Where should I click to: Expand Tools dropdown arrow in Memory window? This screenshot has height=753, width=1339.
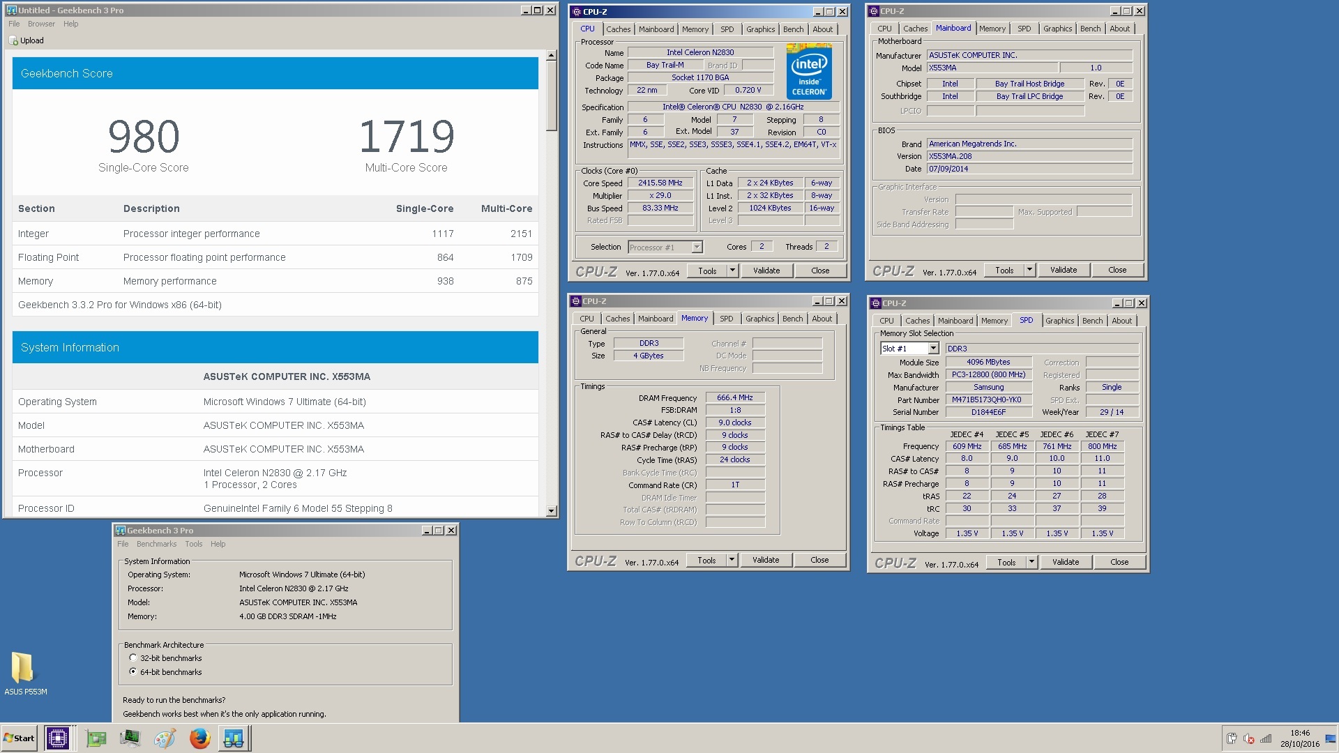point(732,560)
